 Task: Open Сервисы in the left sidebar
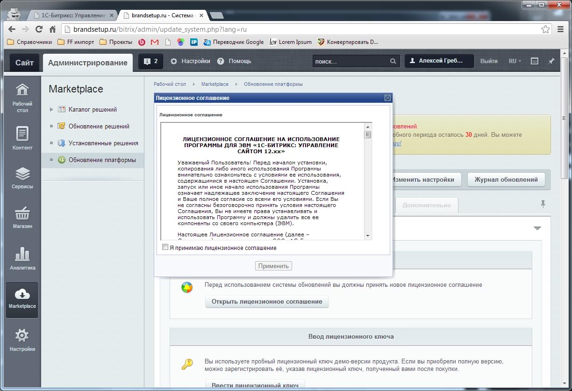[x=22, y=178]
